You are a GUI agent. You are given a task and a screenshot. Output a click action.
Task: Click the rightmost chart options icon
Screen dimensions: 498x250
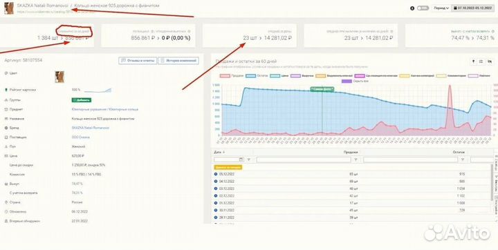[x=490, y=61]
